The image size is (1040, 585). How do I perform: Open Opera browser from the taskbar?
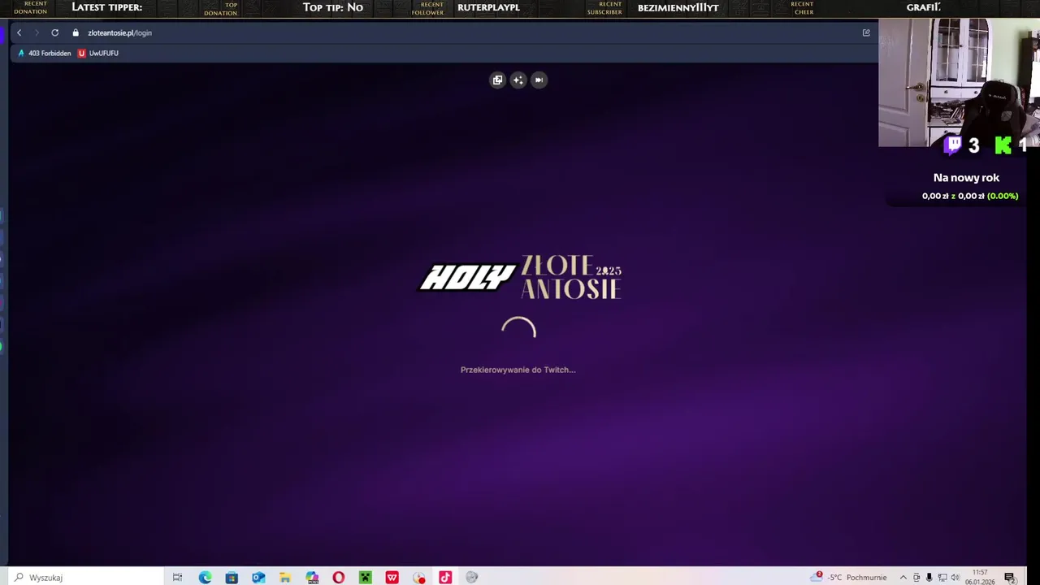click(339, 578)
